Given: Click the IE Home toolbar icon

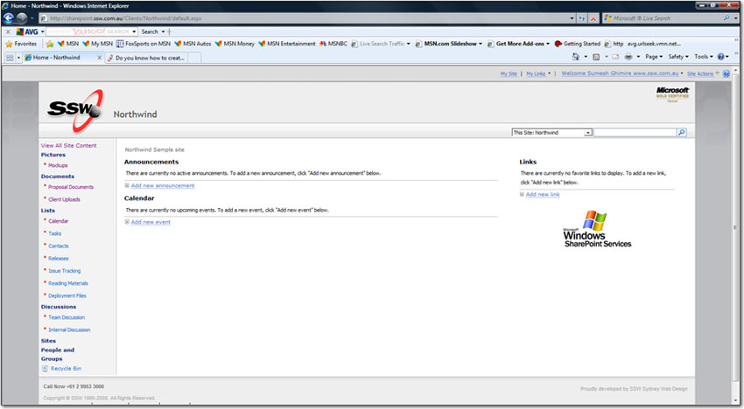Looking at the screenshot, I should coord(576,57).
